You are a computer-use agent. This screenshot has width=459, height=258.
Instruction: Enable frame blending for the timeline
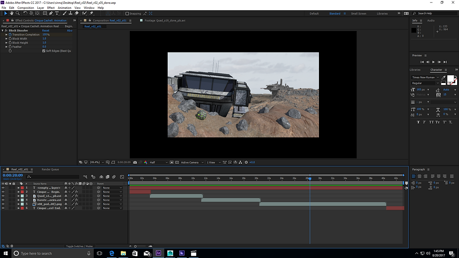107,177
